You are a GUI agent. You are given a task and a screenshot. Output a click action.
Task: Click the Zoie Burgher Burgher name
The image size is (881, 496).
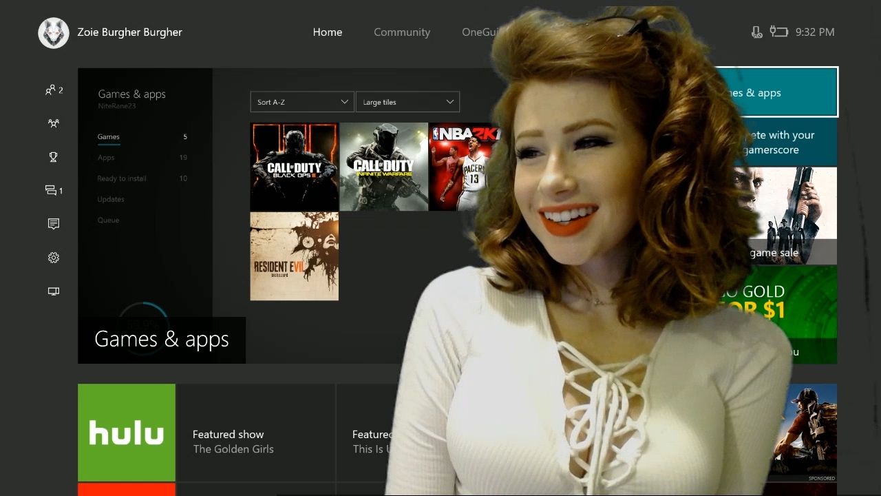tap(129, 32)
